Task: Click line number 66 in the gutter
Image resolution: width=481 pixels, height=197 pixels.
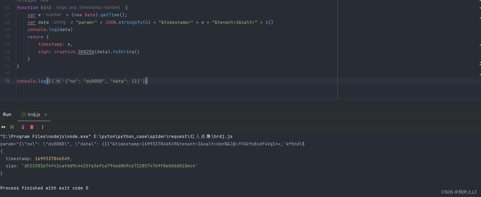Action: point(7,7)
